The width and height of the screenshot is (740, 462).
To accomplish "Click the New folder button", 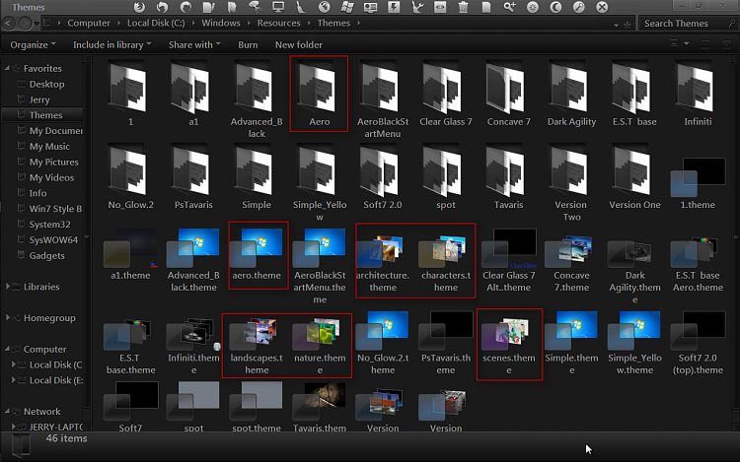I will pyautogui.click(x=299, y=44).
